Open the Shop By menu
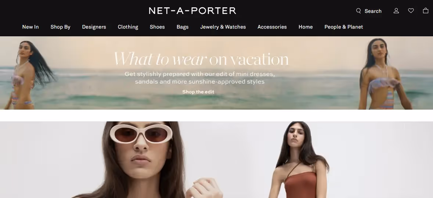 61,27
